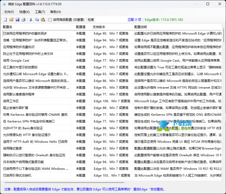The width and height of the screenshot is (226, 194).
Task: Select row 强制执行以进行登录的 OneAuth 身份验证流
Action: (111, 155)
